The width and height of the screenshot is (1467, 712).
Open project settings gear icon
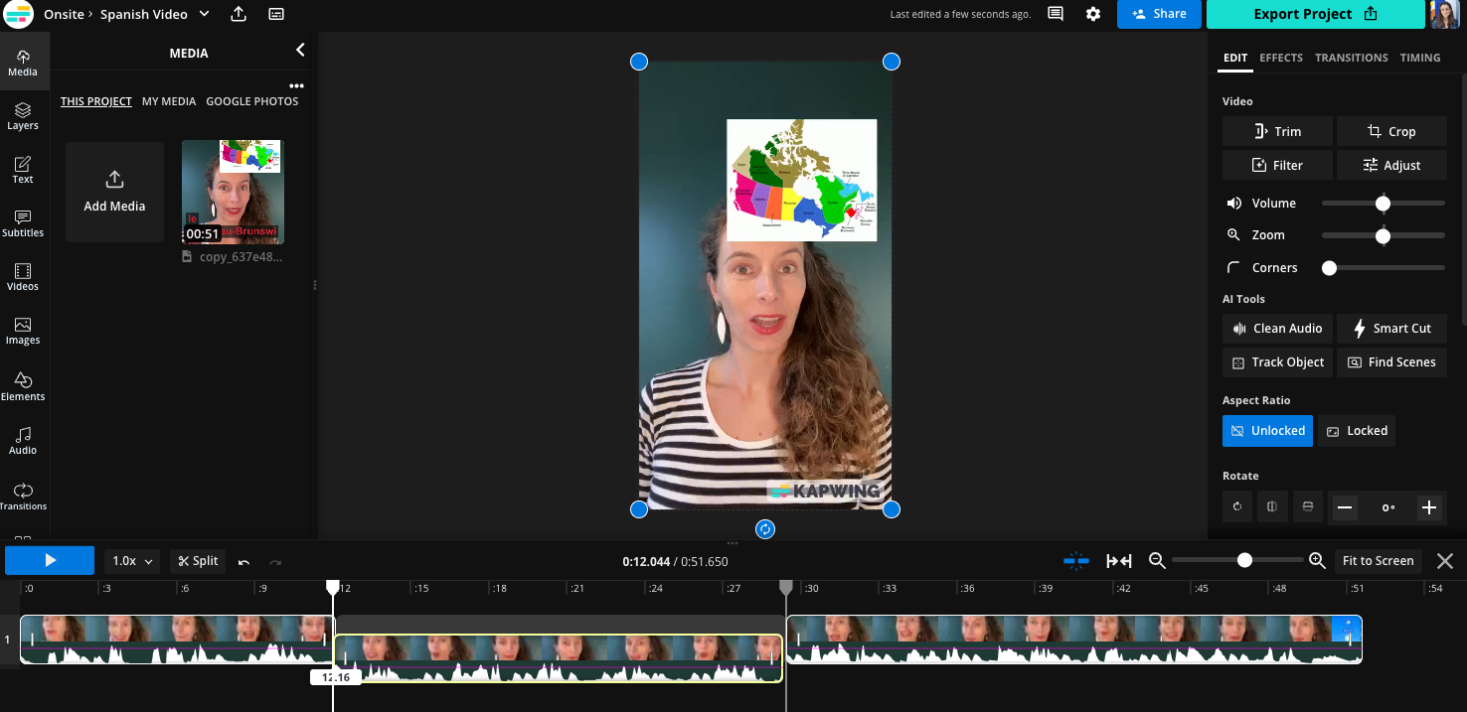coord(1093,14)
